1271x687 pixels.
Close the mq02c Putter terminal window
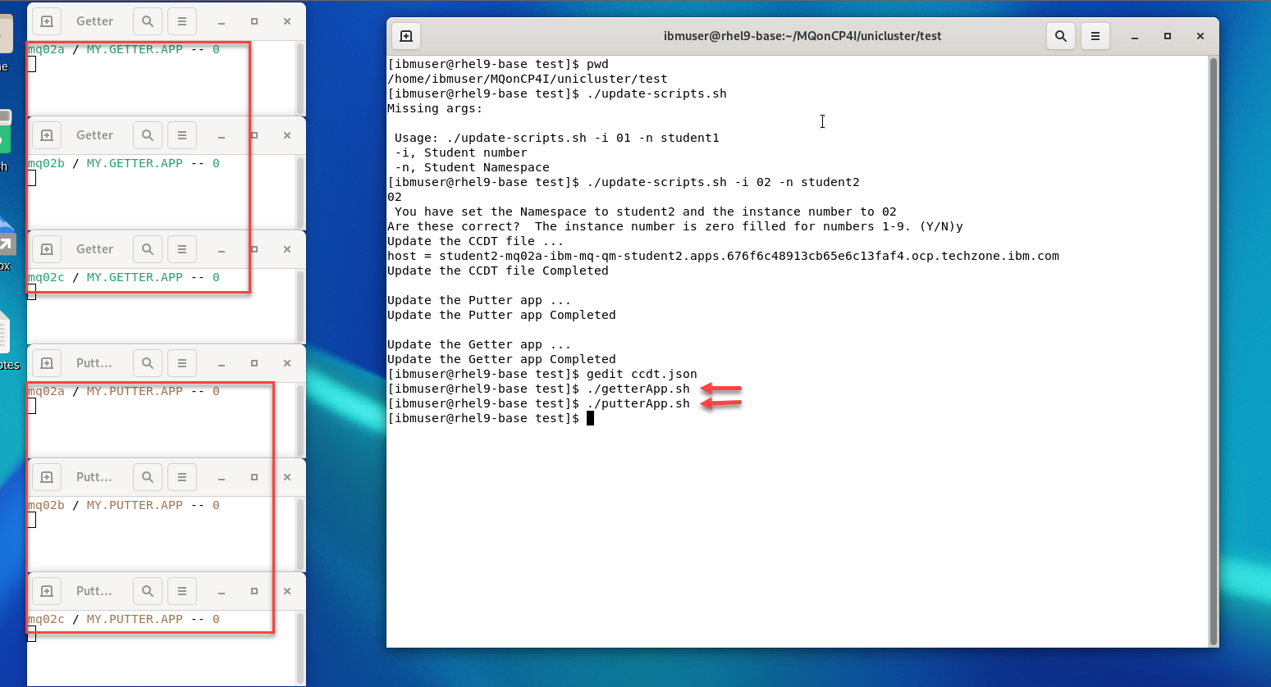pos(287,591)
